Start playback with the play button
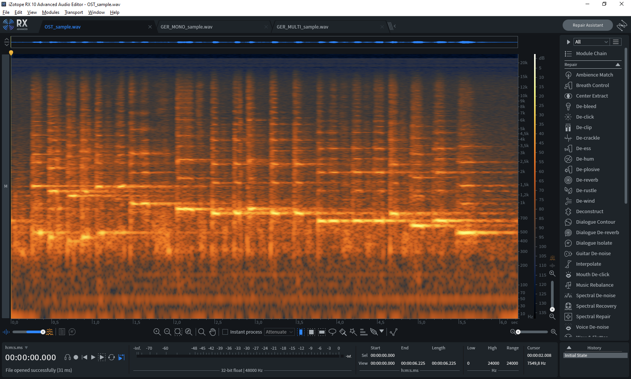This screenshot has width=631, height=379. pyautogui.click(x=93, y=357)
